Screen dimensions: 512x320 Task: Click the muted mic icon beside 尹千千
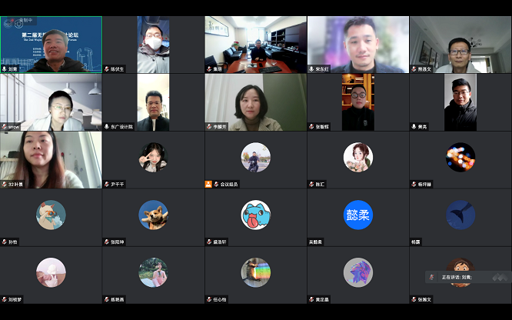[106, 185]
